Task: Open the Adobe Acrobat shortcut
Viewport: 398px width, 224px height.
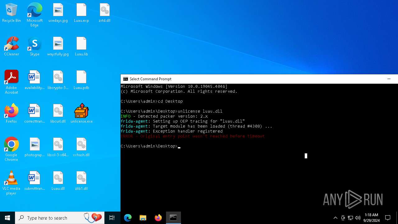Action: (x=12, y=82)
